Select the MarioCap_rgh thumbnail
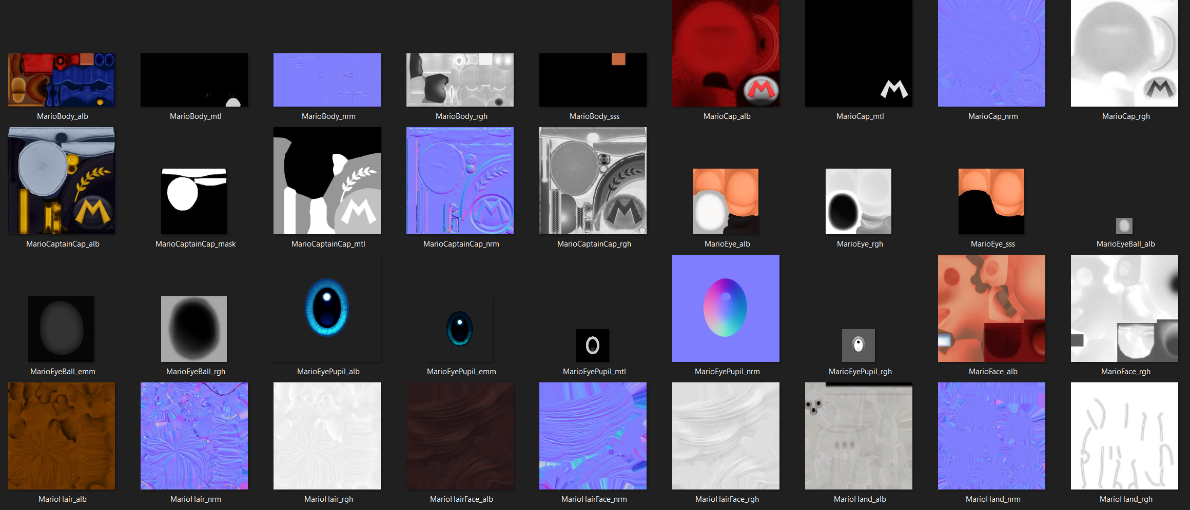The height and width of the screenshot is (510, 1190). click(x=1124, y=53)
